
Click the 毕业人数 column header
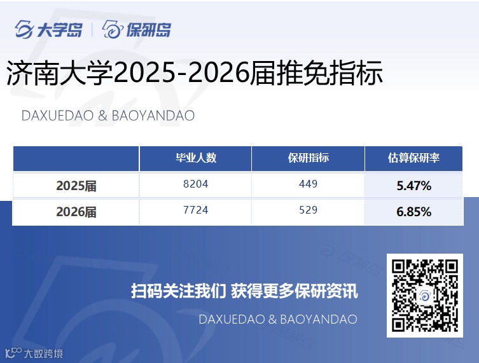point(195,158)
